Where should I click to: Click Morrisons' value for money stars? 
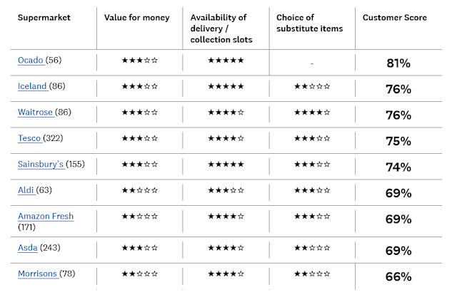(x=140, y=274)
